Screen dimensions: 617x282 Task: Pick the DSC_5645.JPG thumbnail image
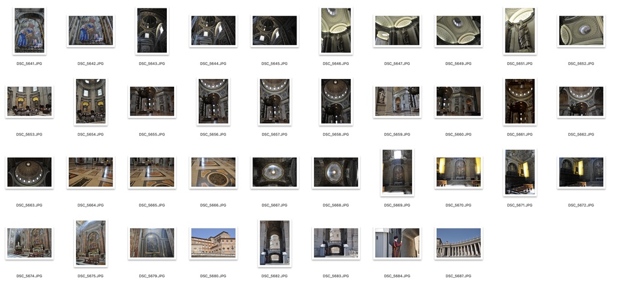click(x=275, y=30)
